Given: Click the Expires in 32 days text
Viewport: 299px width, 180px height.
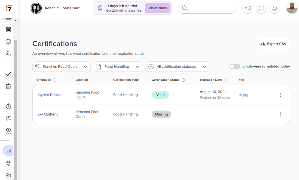Looking at the screenshot, I should coord(215,98).
